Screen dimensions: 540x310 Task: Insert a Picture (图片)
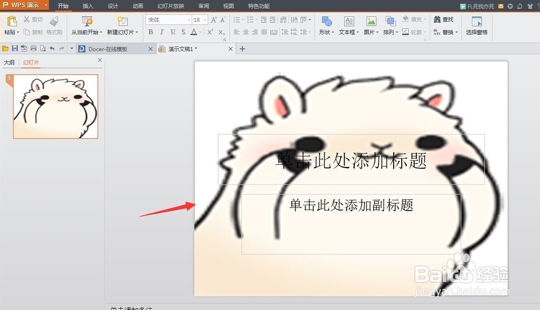coord(371,26)
